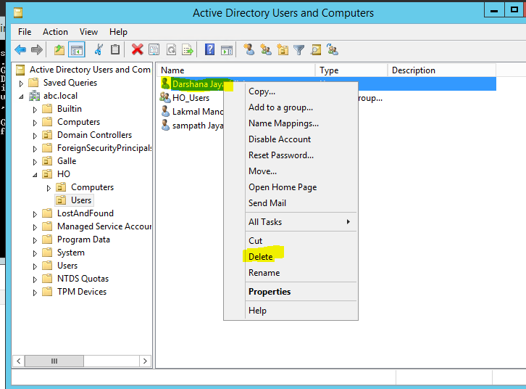The width and height of the screenshot is (526, 389).
Task: Choose Open Home Page from context menu
Action: 301,187
